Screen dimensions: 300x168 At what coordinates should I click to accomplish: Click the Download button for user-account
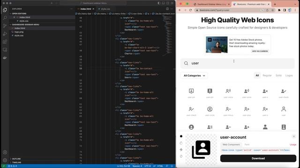258,158
